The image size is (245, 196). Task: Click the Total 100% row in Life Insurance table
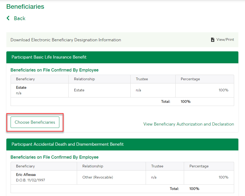(122, 102)
